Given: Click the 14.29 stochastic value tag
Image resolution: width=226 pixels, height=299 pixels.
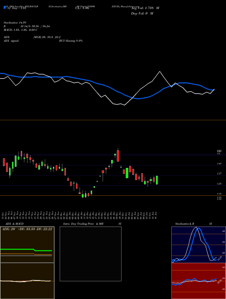Looking at the screenshot, I should pos(219,259).
